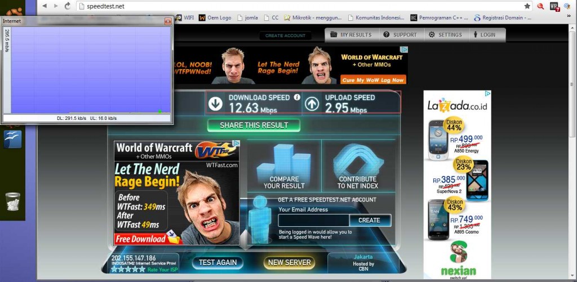Image resolution: width=577 pixels, height=282 pixels.
Task: Open the jomla bookmark
Action: coord(248,17)
